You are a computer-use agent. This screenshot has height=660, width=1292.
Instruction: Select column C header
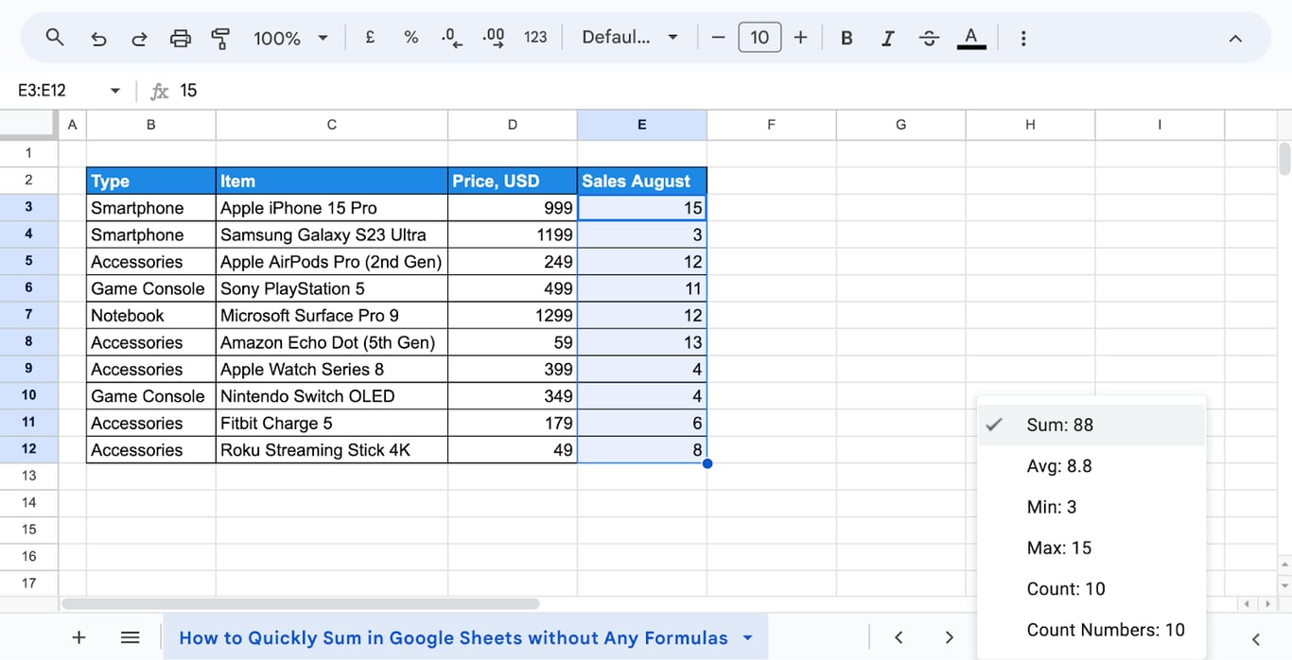(332, 125)
